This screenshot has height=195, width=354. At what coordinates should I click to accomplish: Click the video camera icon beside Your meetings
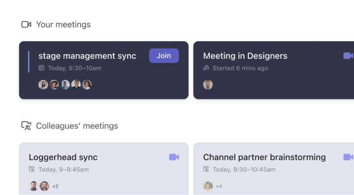click(26, 24)
